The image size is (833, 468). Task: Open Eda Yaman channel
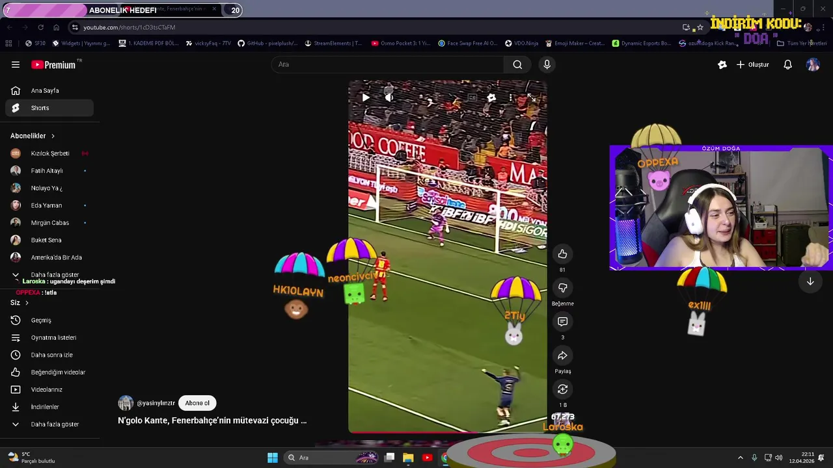pos(49,205)
